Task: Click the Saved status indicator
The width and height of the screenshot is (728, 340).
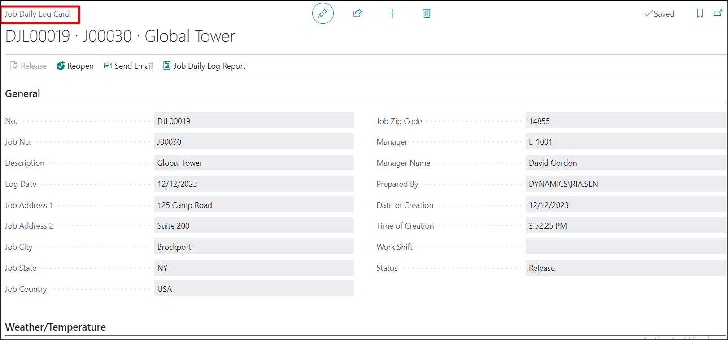Action: click(x=659, y=13)
